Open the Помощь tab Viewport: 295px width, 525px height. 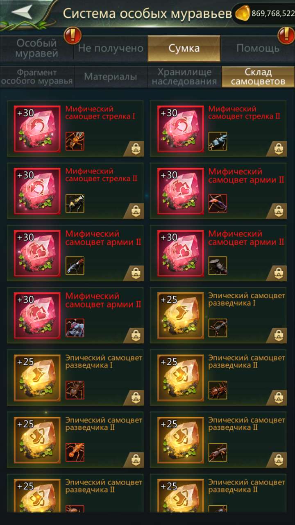(x=258, y=48)
